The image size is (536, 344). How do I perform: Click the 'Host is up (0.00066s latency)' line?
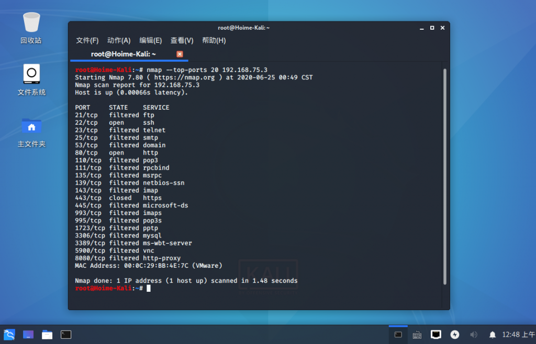tap(131, 92)
